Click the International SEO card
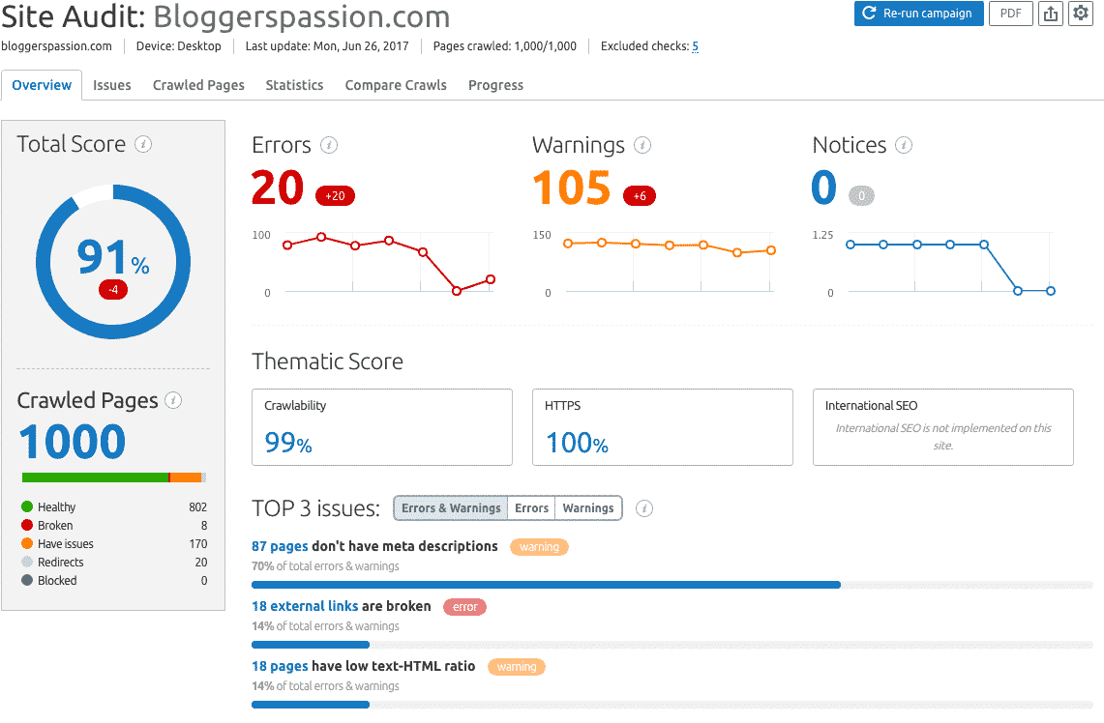The image size is (1104, 723). 942,427
